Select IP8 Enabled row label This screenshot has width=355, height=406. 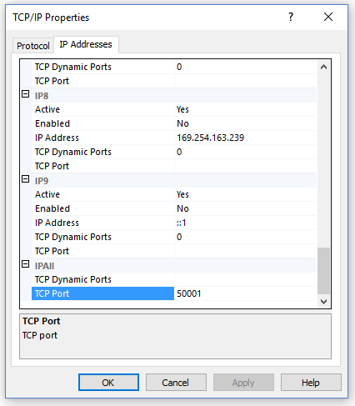(x=102, y=123)
